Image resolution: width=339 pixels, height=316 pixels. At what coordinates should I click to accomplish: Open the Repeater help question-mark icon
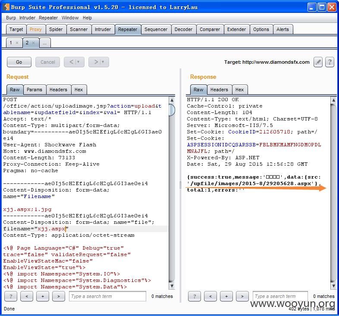point(330,62)
